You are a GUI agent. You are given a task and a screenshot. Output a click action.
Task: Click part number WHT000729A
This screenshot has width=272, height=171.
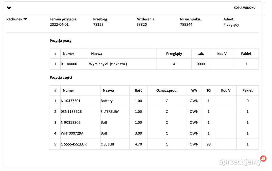pyautogui.click(x=72, y=133)
